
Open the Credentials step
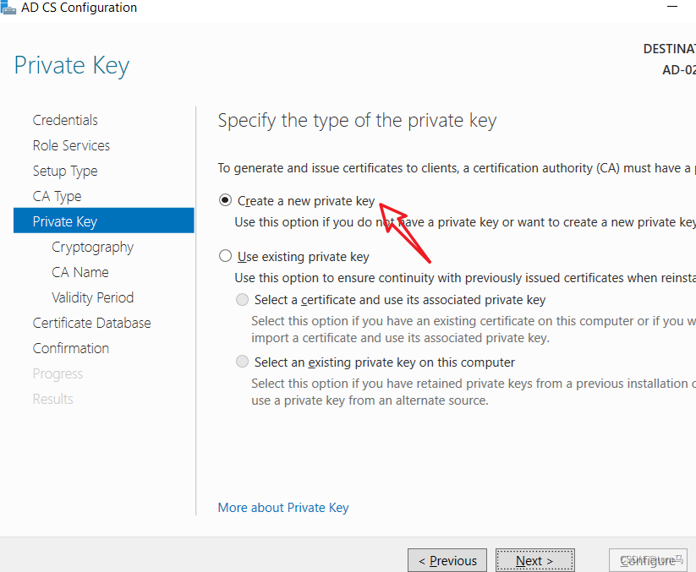pos(65,120)
